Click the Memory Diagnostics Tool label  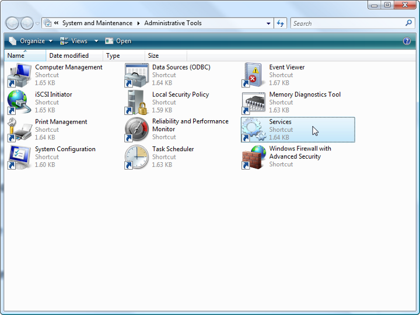(305, 94)
